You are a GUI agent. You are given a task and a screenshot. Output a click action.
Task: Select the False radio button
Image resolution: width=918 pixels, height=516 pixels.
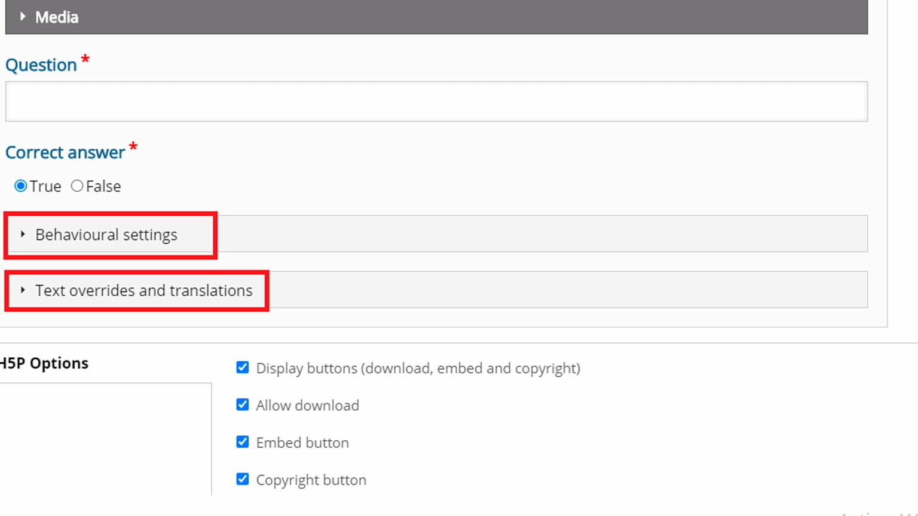(x=77, y=186)
